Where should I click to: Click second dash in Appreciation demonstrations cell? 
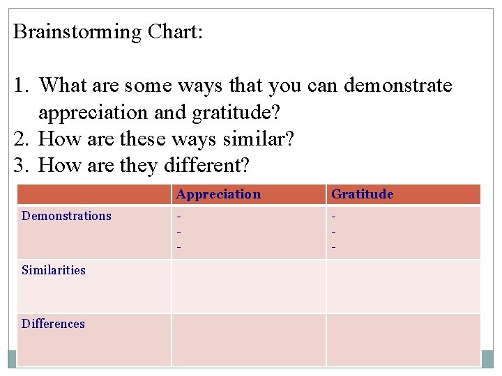click(179, 232)
